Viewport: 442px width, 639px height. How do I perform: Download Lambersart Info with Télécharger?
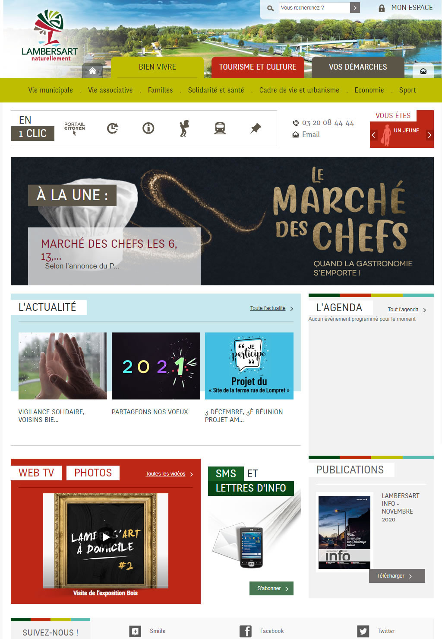397,576
